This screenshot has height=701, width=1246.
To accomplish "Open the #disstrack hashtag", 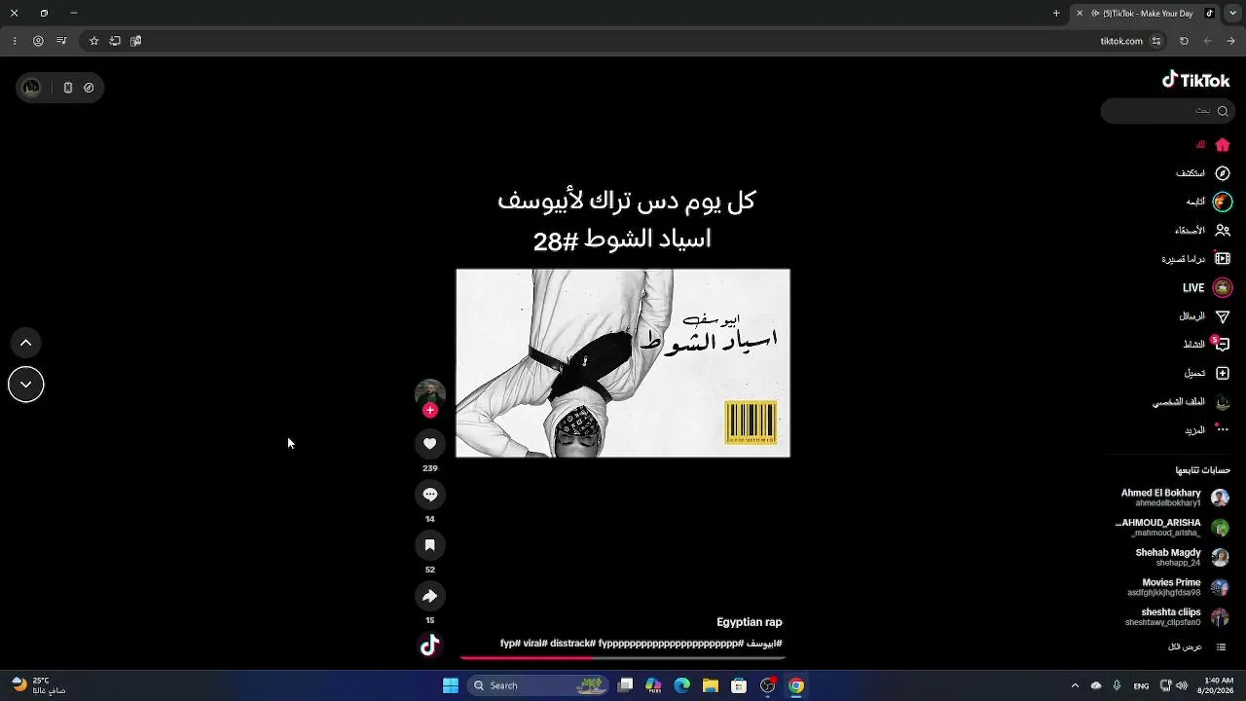I will click(x=572, y=644).
